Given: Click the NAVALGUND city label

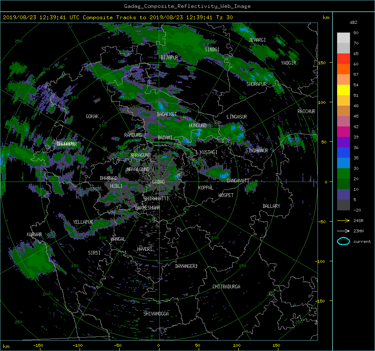Looking at the screenshot, I should tap(138, 169).
